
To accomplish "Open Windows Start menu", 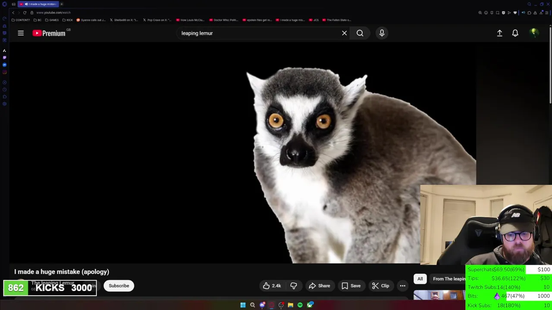I will 243,305.
